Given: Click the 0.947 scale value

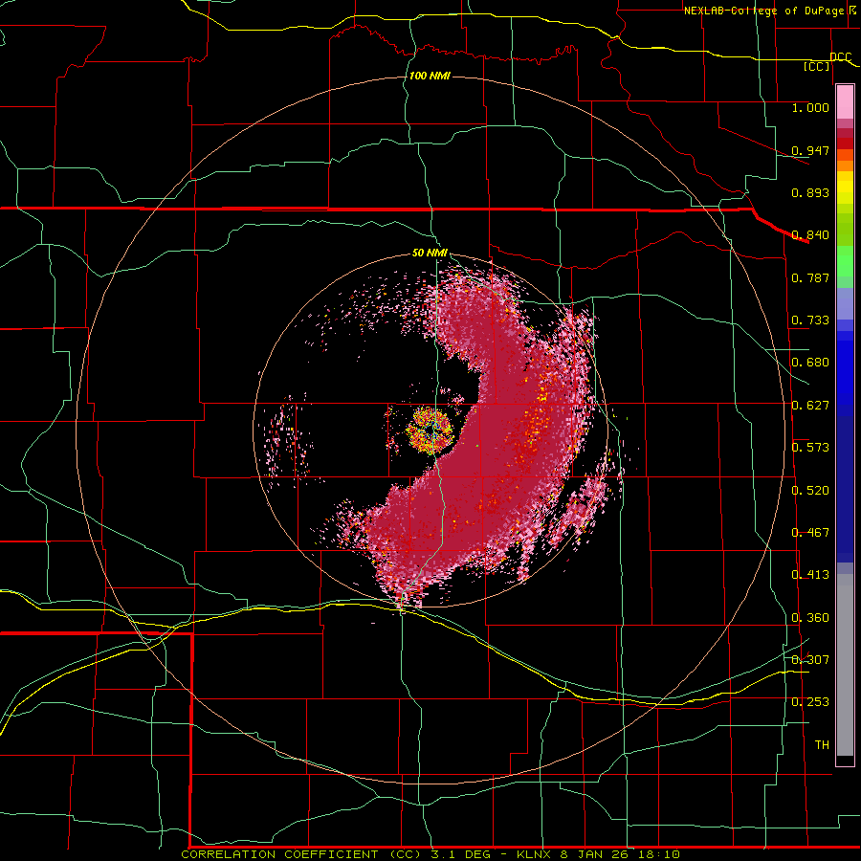Looking at the screenshot, I should click(x=810, y=150).
